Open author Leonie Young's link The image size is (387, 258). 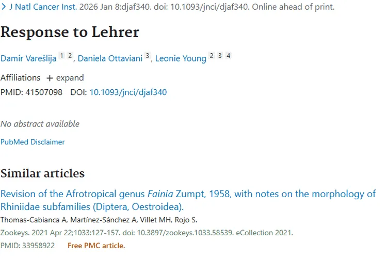click(181, 58)
